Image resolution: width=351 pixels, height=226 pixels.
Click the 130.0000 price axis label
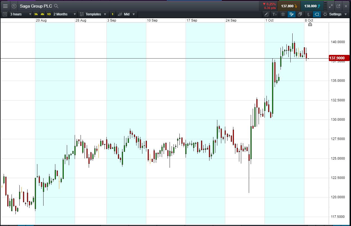coord(338,120)
